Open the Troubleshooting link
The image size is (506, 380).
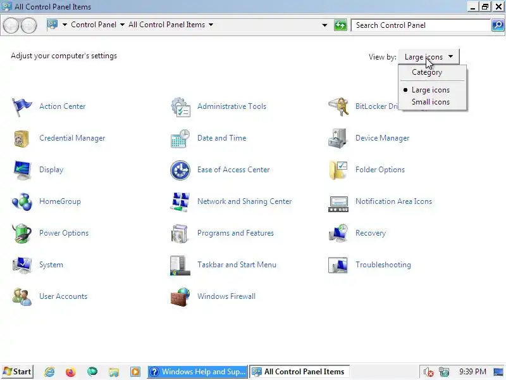pyautogui.click(x=383, y=265)
